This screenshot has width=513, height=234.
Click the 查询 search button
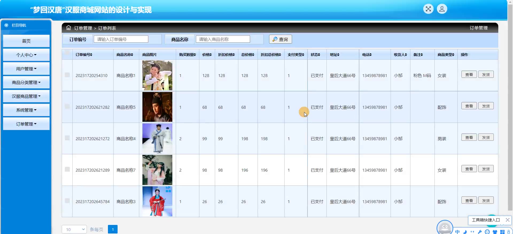click(280, 39)
